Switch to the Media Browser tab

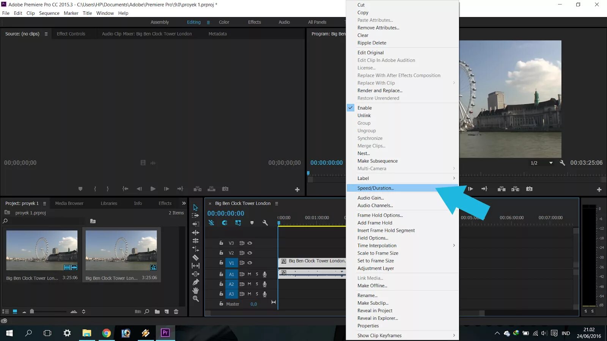click(69, 203)
